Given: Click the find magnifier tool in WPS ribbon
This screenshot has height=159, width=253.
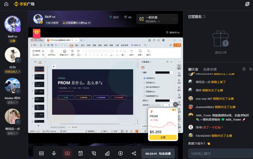Looking at the screenshot, I should point(148,51).
